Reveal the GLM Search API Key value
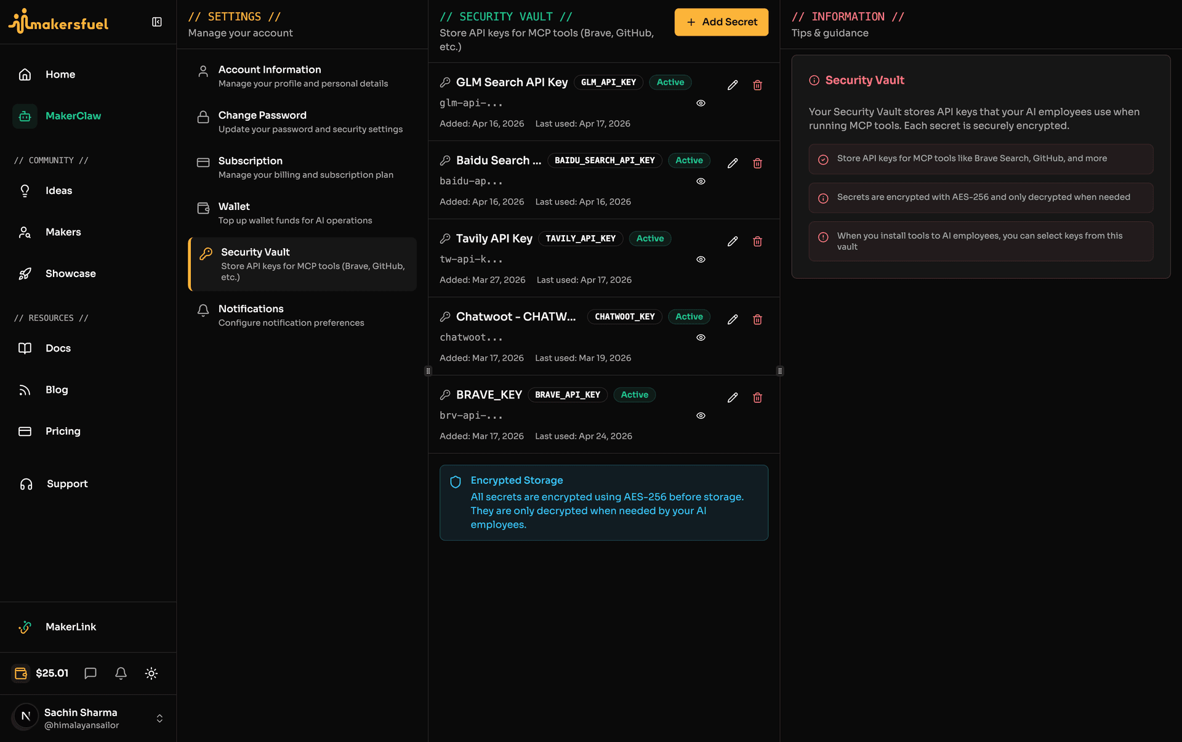Screen dimensions: 1182x742 (701, 103)
